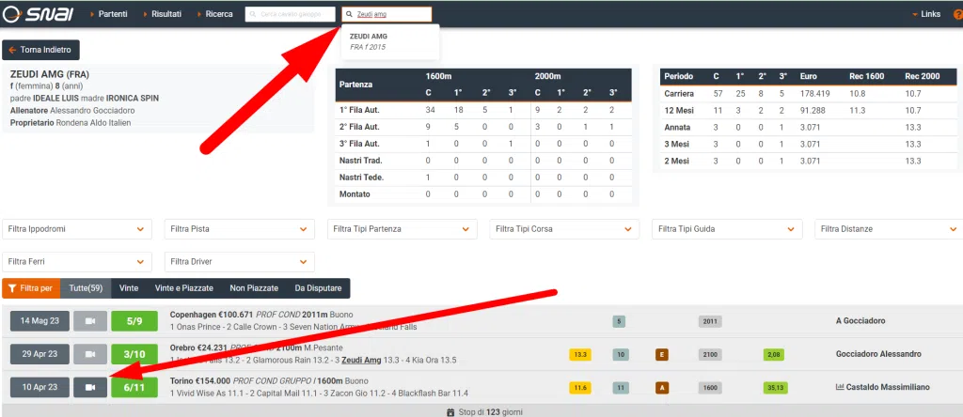Click yellow 11.6 time badge
This screenshot has height=417, width=963.
[x=580, y=388]
